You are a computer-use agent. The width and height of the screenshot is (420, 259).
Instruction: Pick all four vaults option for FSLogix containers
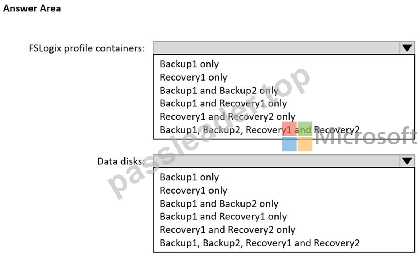tap(260, 130)
